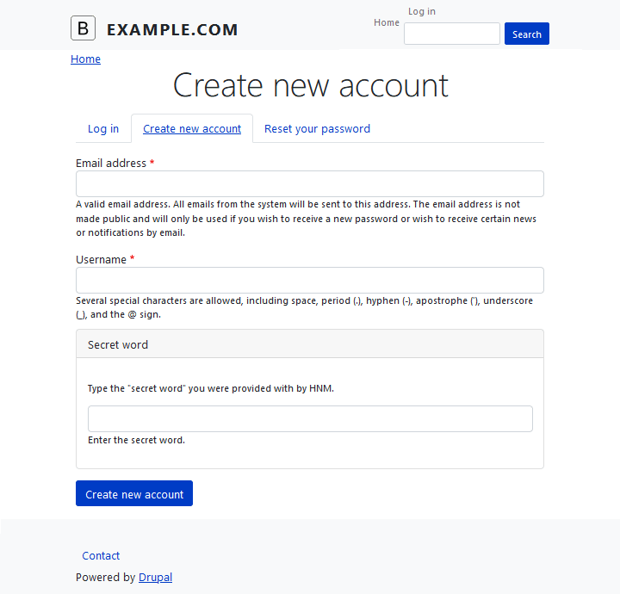The height and width of the screenshot is (594, 620).
Task: Click the Username field label
Action: tap(101, 259)
